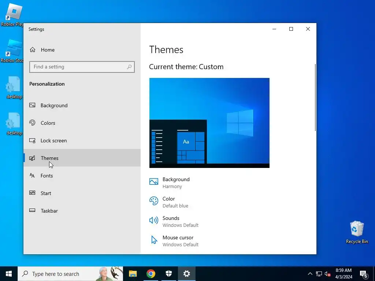Image resolution: width=375 pixels, height=281 pixels.
Task: Click the Taskbar icon in sidebar
Action: 32,210
